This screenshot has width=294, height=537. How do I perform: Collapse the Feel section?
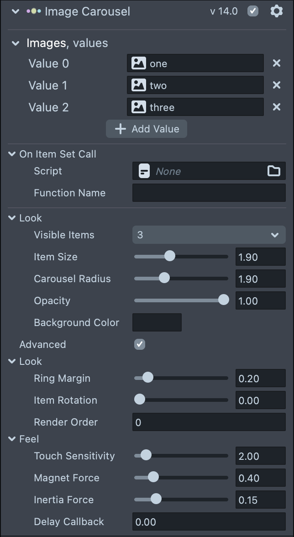[x=12, y=439]
